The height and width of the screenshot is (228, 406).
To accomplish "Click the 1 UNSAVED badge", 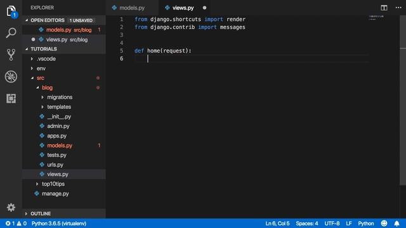I will (81, 20).
